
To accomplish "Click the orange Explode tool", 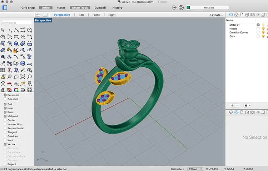I will point(16,50).
